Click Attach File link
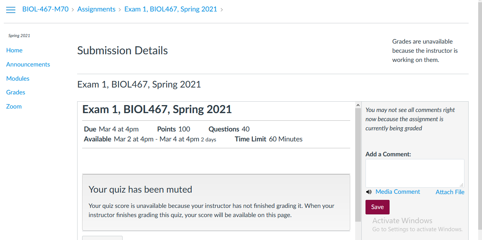The height and width of the screenshot is (240, 482). pos(450,192)
